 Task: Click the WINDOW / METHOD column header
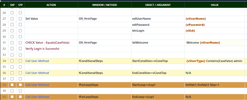[105, 5]
